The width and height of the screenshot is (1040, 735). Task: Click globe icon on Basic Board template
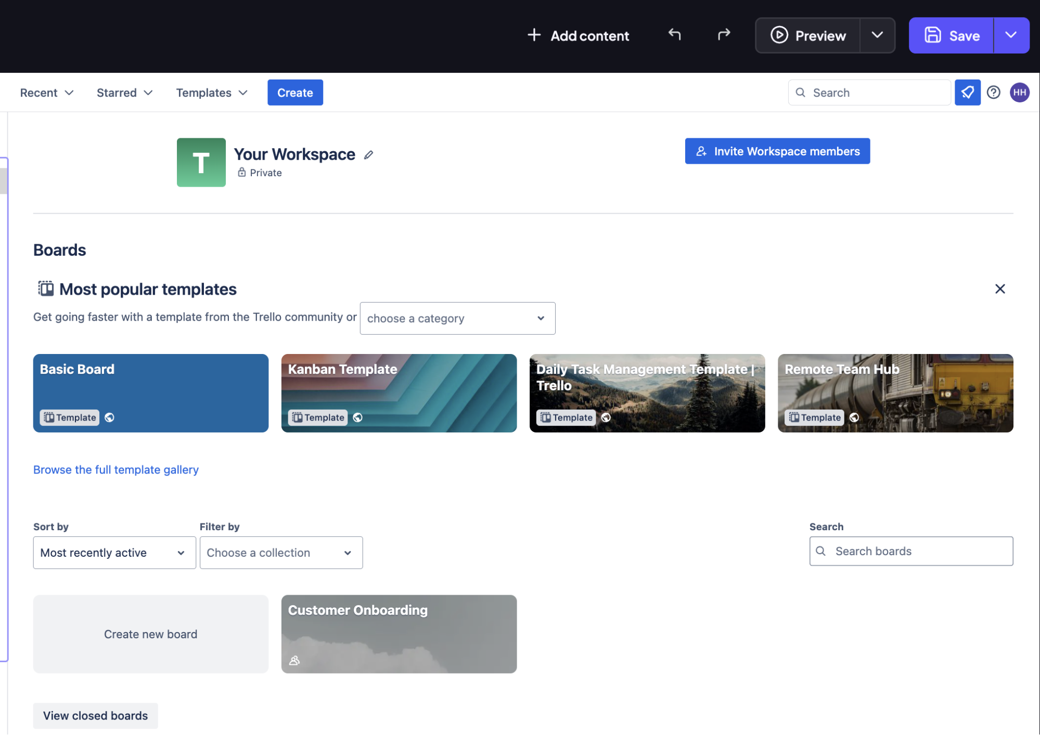109,417
